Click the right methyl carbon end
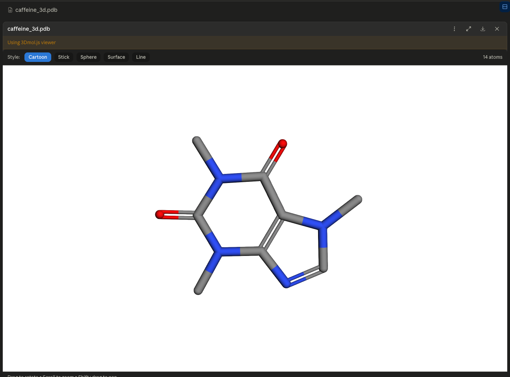This screenshot has width=510, height=377. coord(357,200)
